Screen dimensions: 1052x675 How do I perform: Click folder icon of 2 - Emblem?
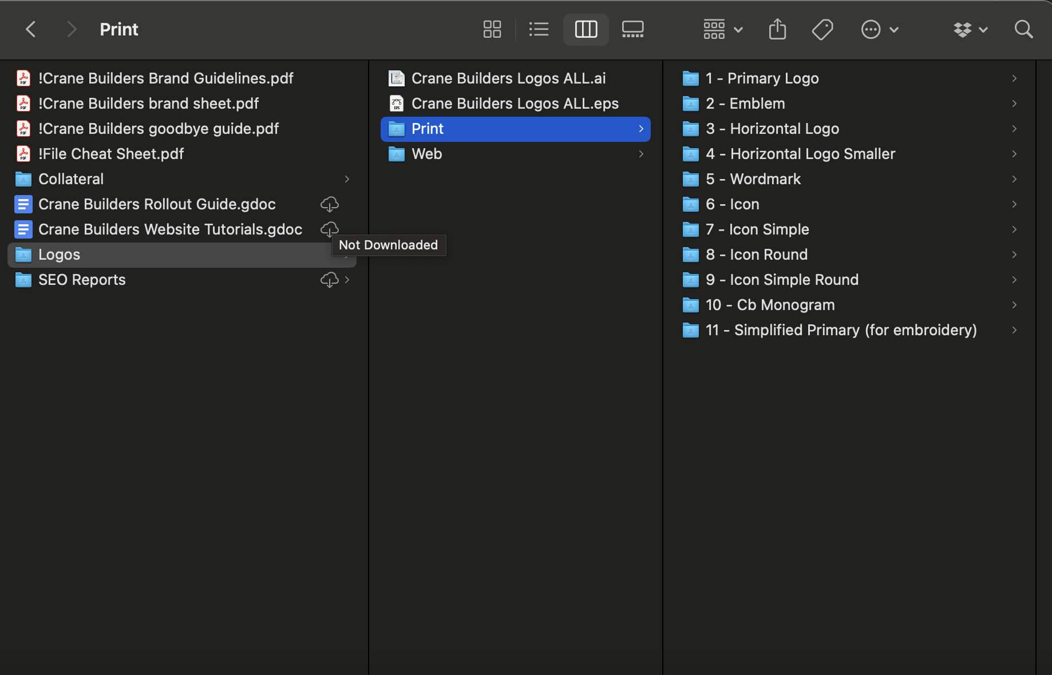pyautogui.click(x=691, y=104)
